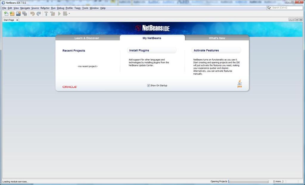Open the Source menu
The width and height of the screenshot is (305, 185).
tap(35, 8)
